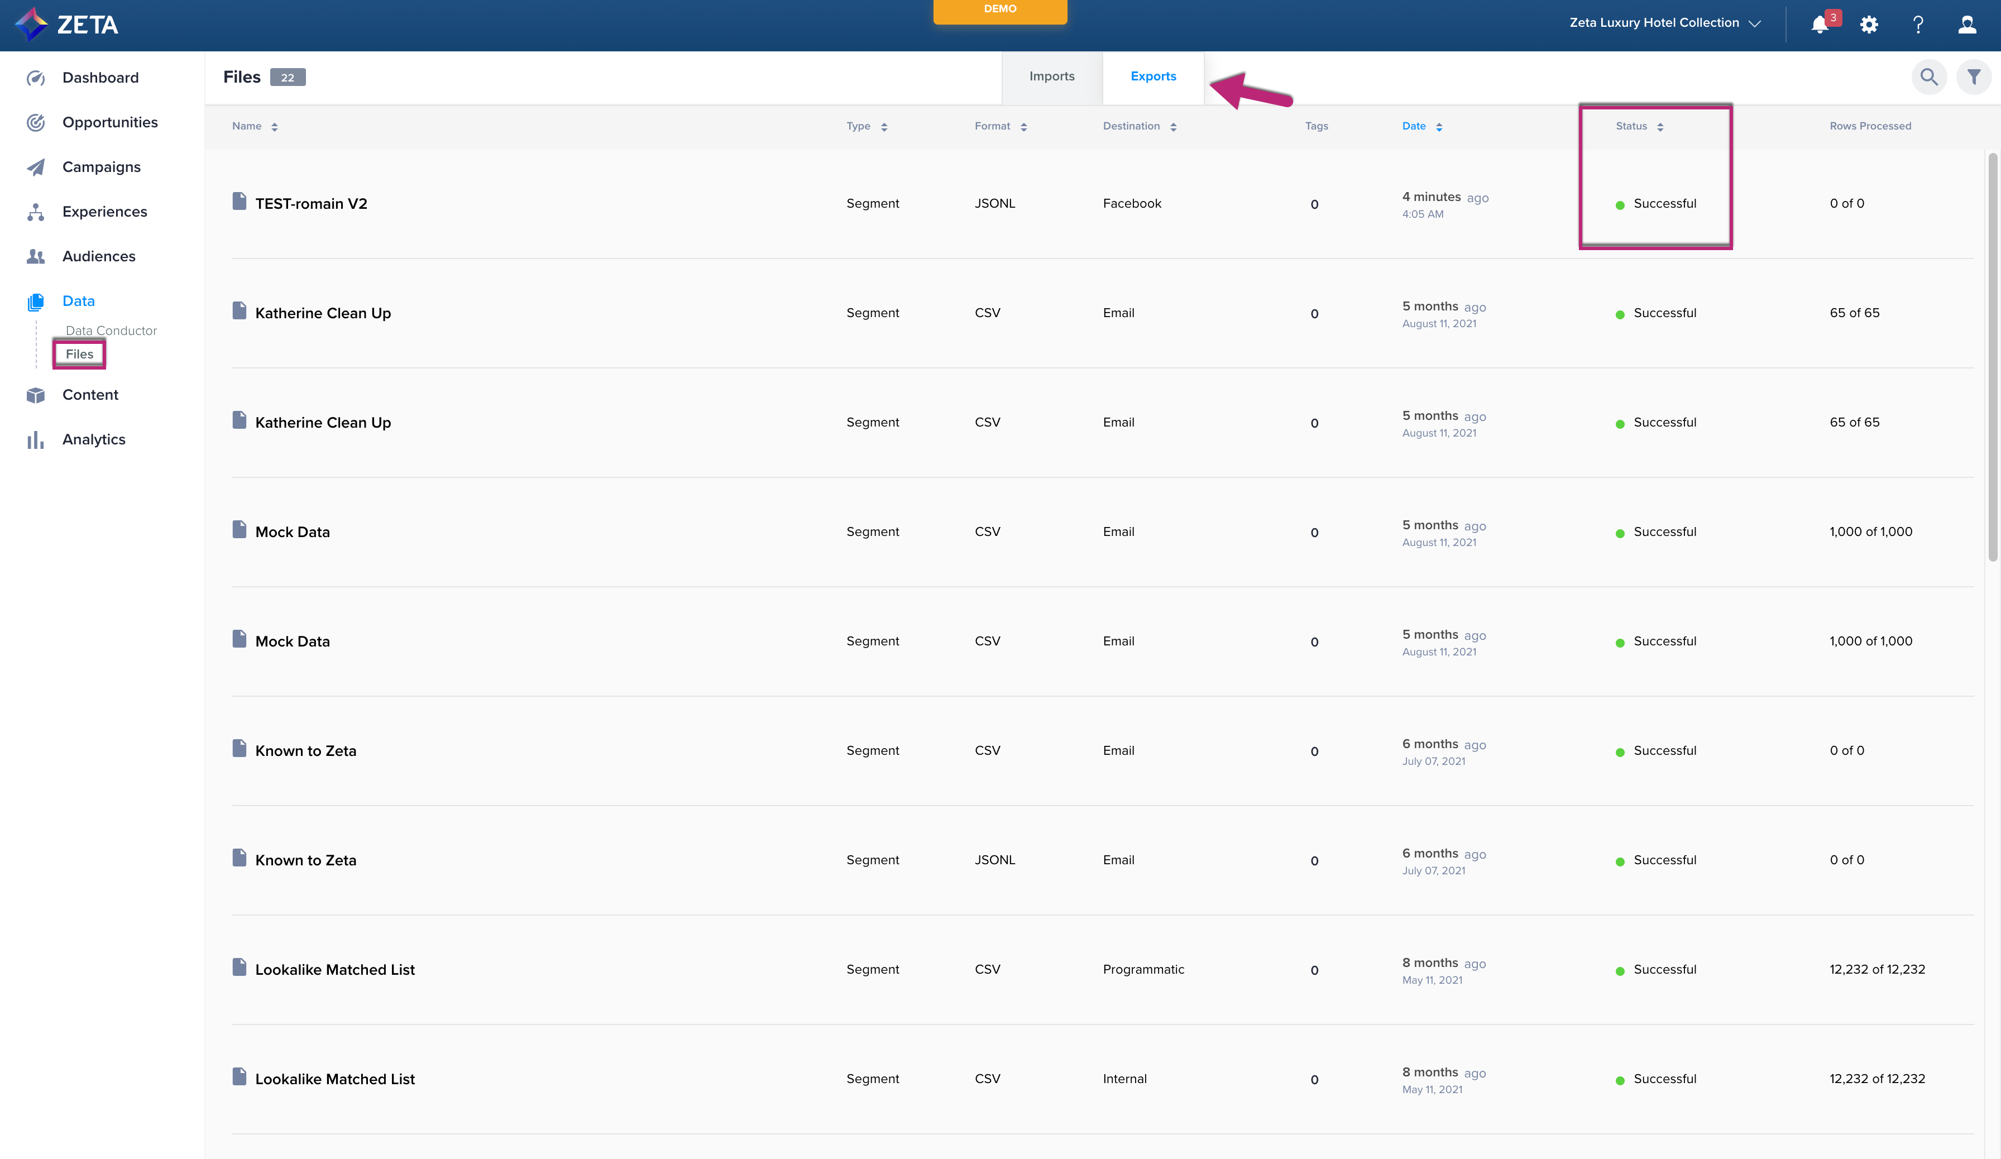Open settings gear in top bar

tap(1869, 25)
